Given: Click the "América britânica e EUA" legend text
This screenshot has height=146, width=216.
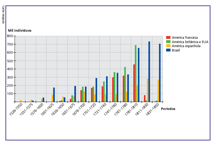Looking at the screenshot, I should pos(190,42).
